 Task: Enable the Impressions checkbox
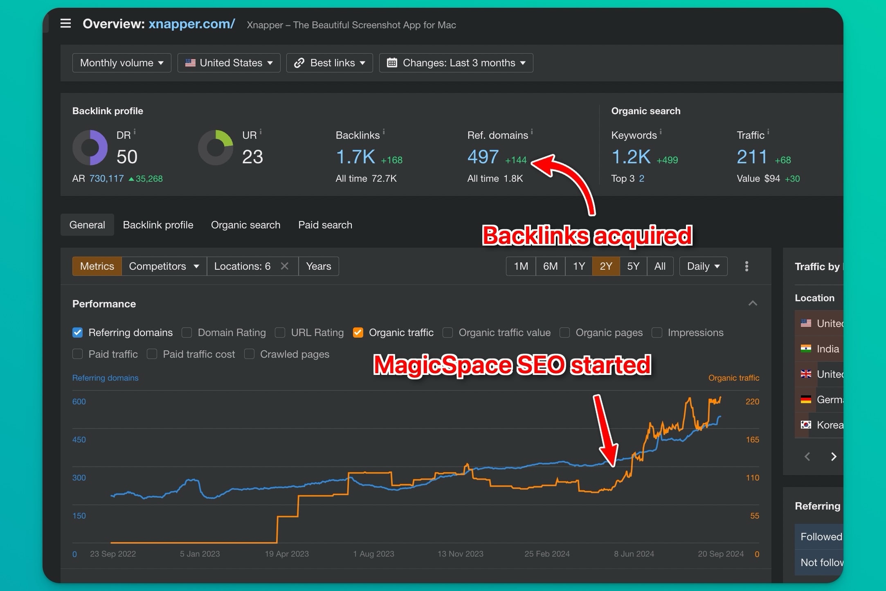[657, 332]
